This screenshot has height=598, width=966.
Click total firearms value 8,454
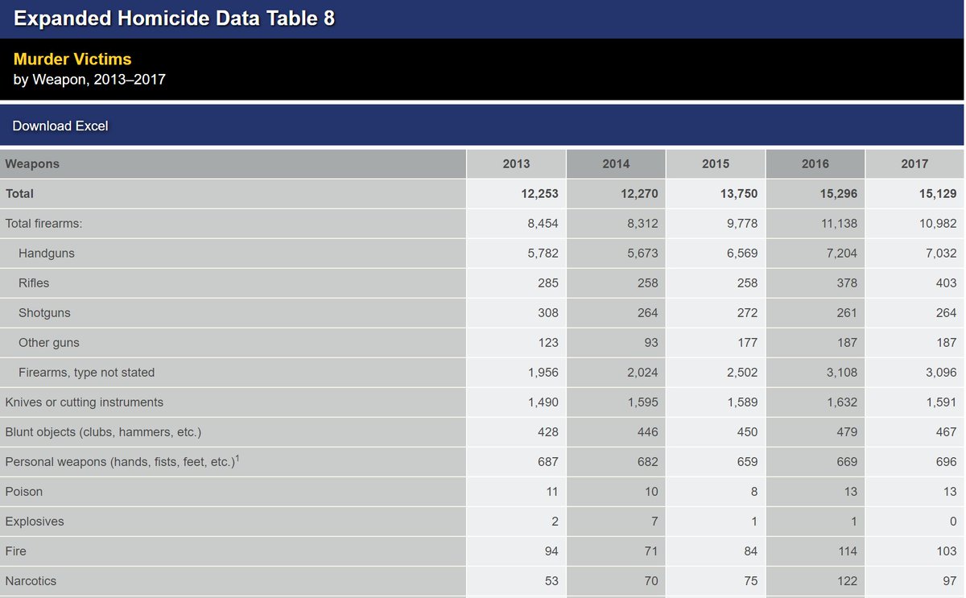tap(543, 223)
